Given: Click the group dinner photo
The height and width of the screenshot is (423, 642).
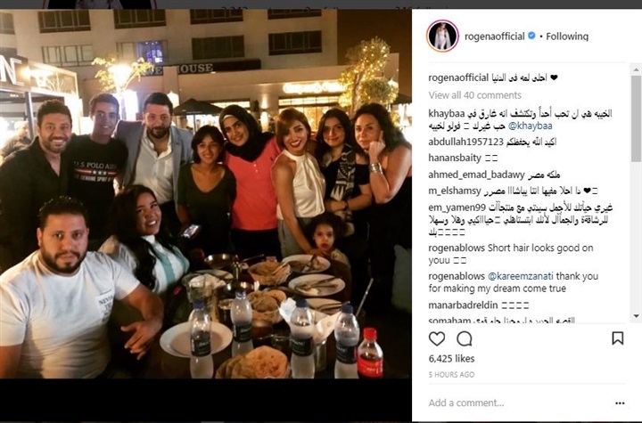Looking at the screenshot, I should pyautogui.click(x=206, y=194).
